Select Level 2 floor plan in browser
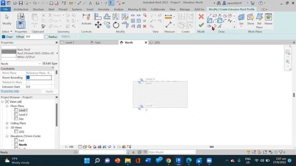This screenshot has height=166, width=296. (x=23, y=115)
